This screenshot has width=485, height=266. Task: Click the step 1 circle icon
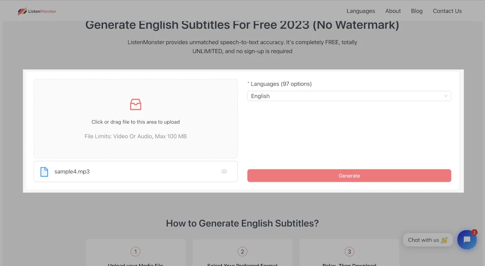tap(135, 252)
